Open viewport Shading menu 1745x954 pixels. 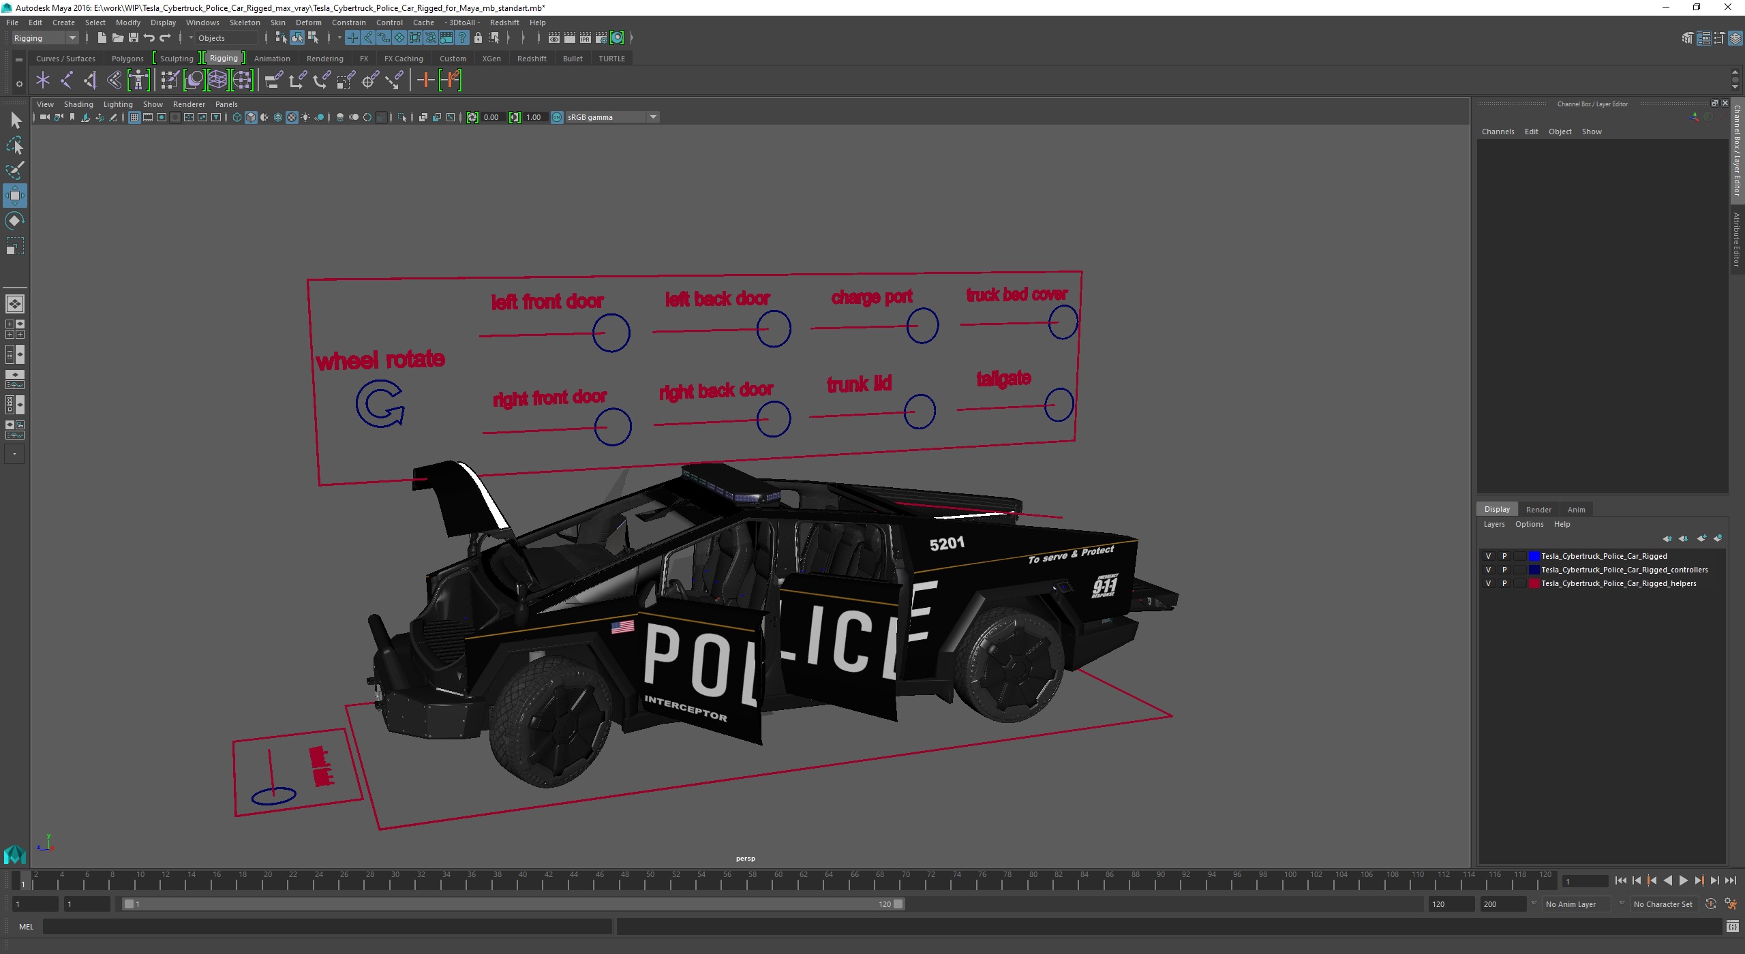click(x=78, y=104)
